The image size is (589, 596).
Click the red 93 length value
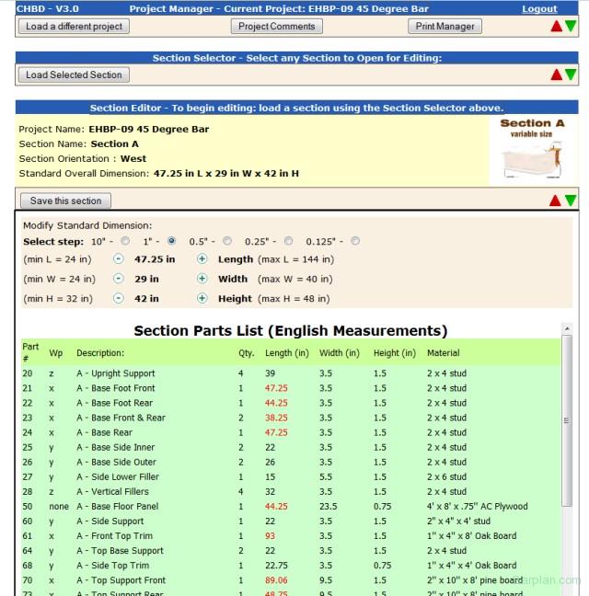point(270,536)
